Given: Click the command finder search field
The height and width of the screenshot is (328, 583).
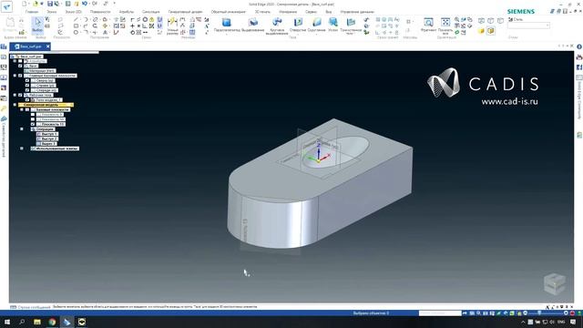Looking at the screenshot, I should 440,313.
